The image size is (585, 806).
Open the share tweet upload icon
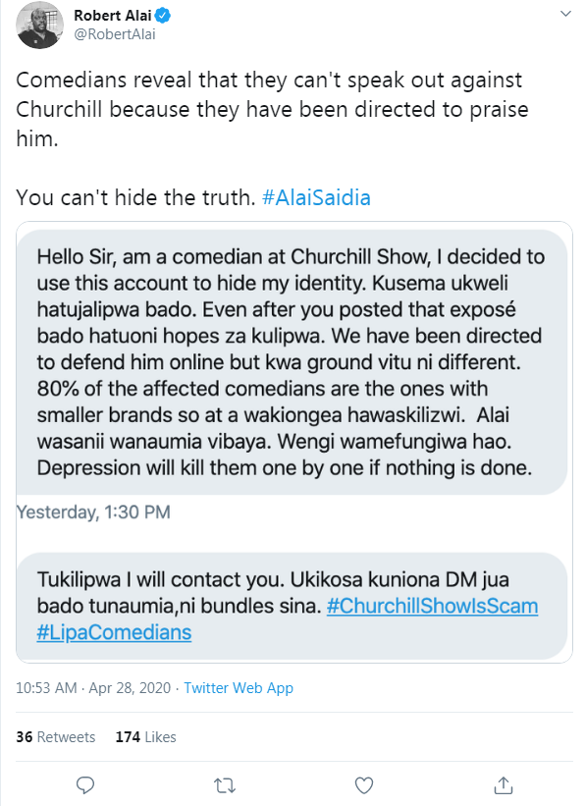coord(504,785)
